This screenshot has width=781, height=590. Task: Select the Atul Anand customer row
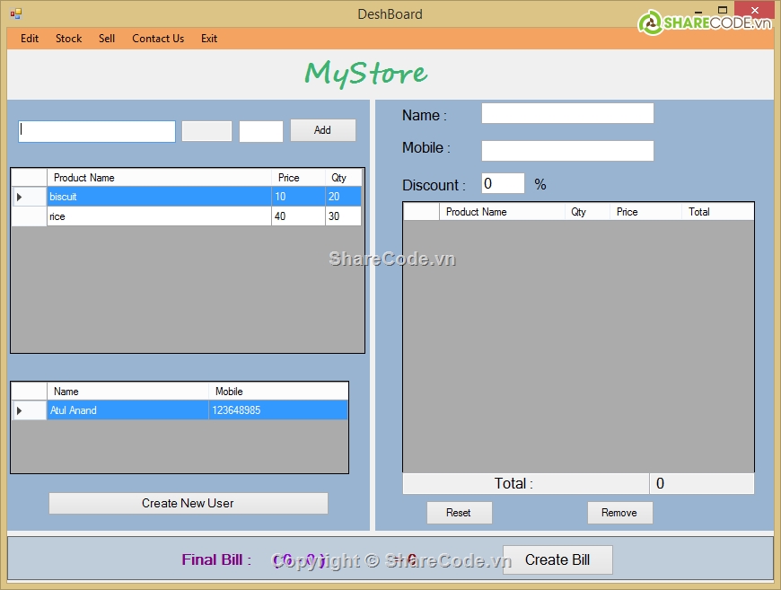click(x=127, y=410)
